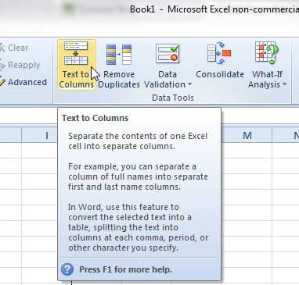Click the Data Tools group label
The height and width of the screenshot is (285, 299).
point(173,98)
